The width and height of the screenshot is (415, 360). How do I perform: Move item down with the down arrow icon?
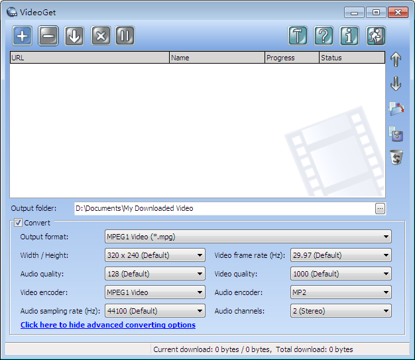pyautogui.click(x=396, y=84)
